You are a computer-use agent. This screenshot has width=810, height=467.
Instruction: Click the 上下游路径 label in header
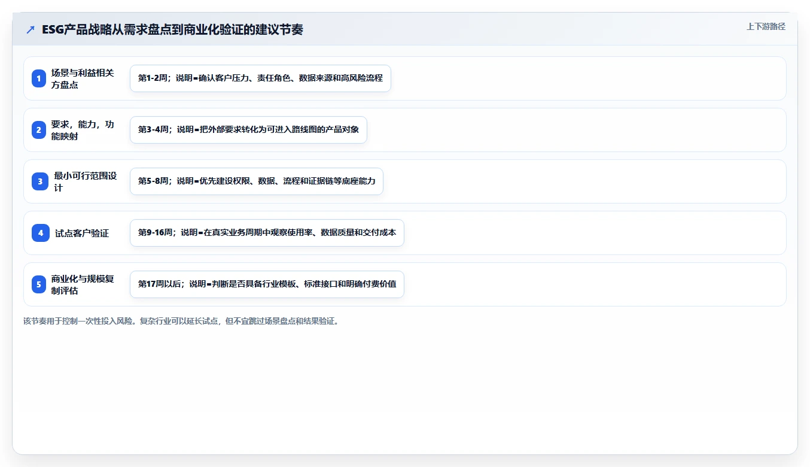tap(766, 26)
